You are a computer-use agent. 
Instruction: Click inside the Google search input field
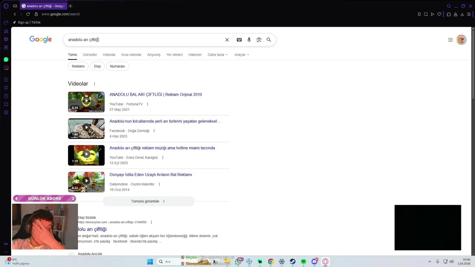(145, 40)
